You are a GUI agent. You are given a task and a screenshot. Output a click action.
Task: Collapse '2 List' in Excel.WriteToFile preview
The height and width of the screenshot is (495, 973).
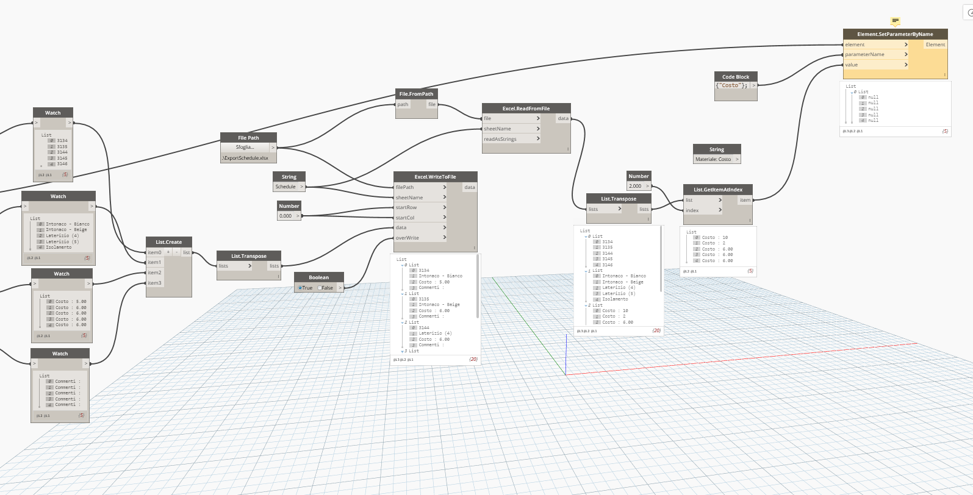(x=402, y=322)
